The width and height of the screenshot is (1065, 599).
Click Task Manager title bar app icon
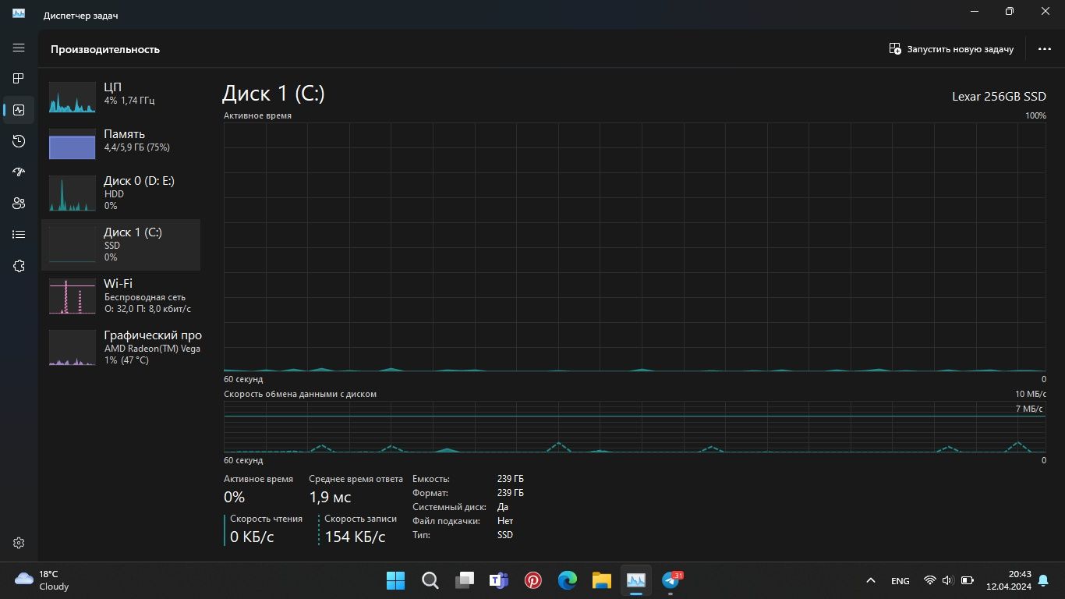point(19,15)
